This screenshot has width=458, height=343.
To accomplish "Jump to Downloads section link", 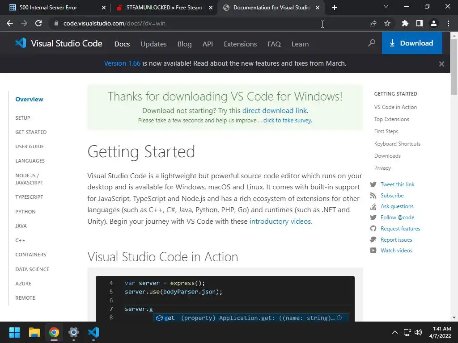I will coord(387,156).
